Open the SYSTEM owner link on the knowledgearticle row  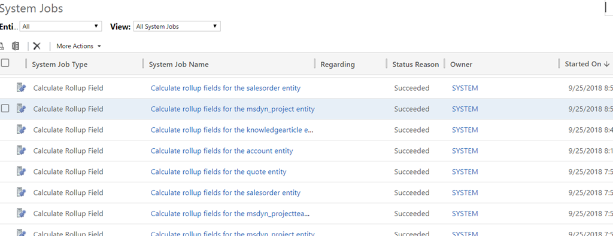465,130
